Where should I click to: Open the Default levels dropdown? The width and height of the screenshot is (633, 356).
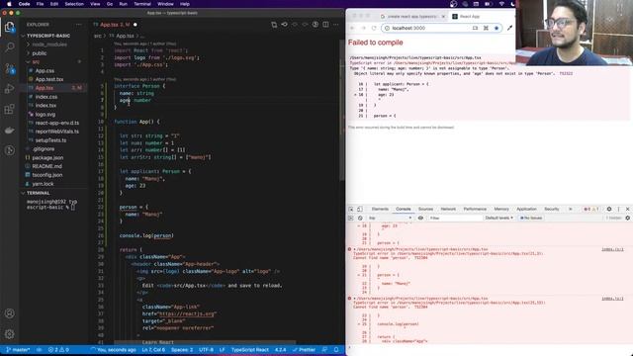click(x=498, y=218)
